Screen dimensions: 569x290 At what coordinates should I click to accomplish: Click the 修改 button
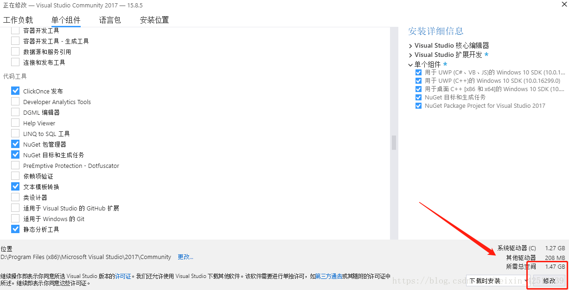coord(549,281)
